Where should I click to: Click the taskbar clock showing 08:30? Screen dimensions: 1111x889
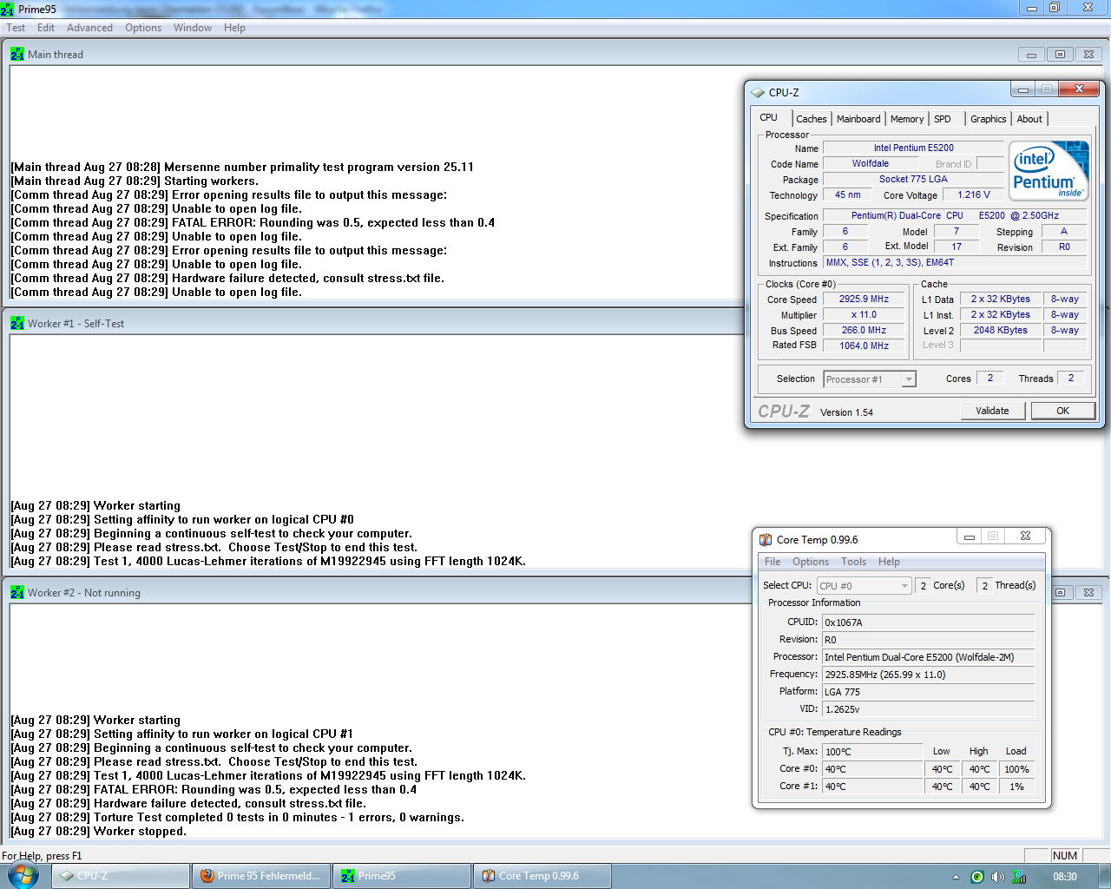(x=1065, y=877)
